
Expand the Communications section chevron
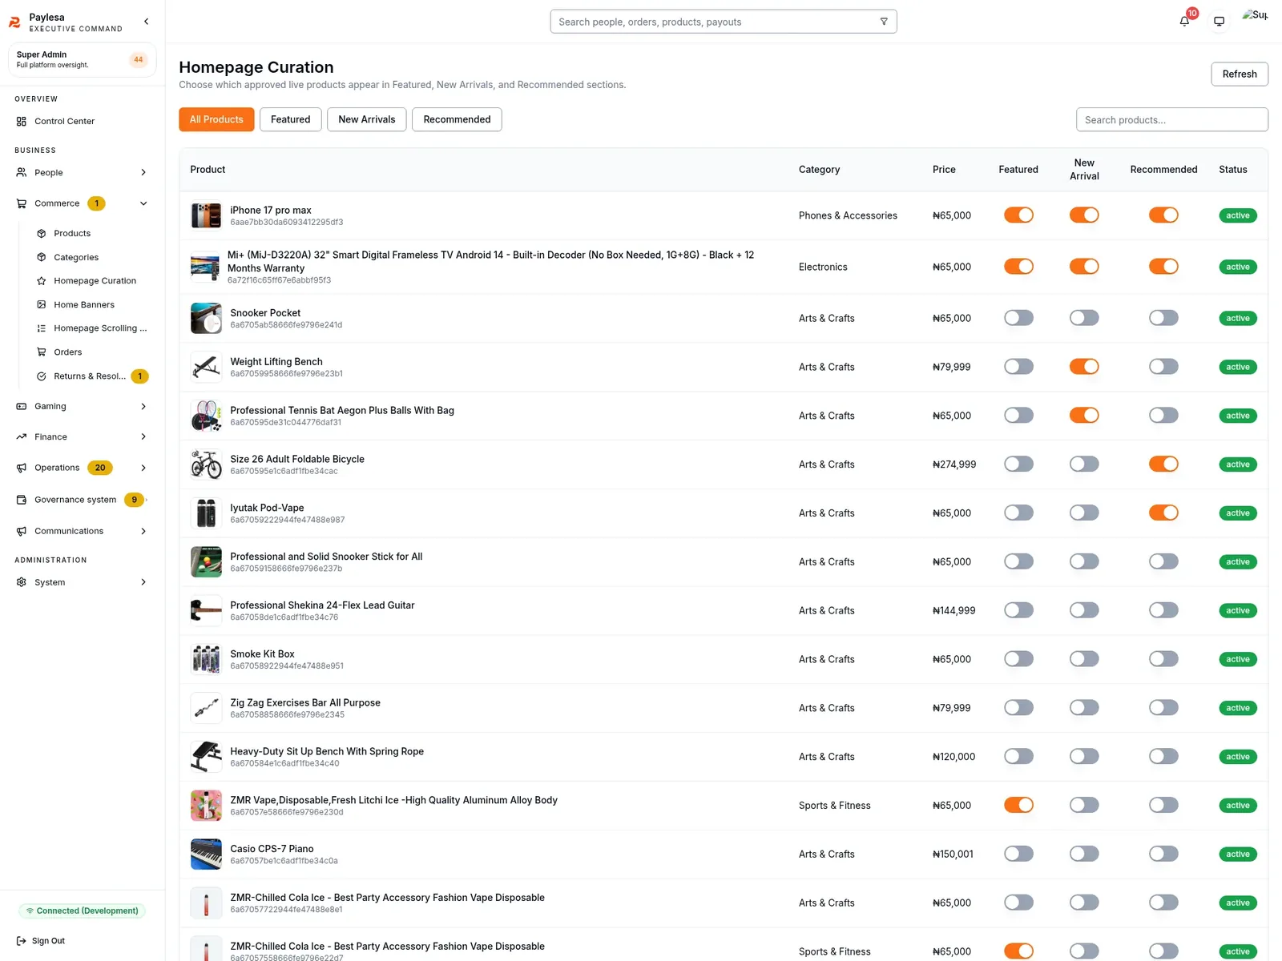click(x=143, y=532)
